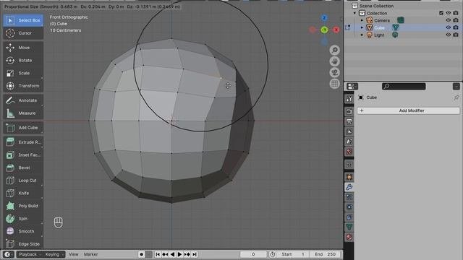Switch orthographic/perspective grid icon

tap(334, 84)
